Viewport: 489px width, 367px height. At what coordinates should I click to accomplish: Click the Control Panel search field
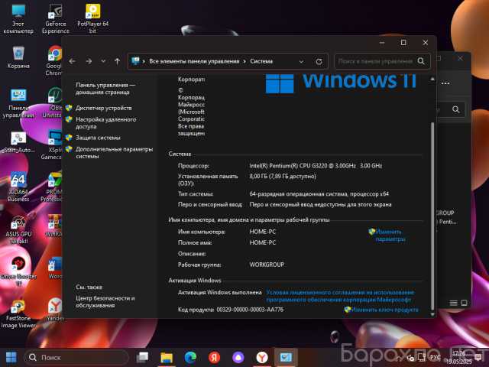pyautogui.click(x=375, y=61)
